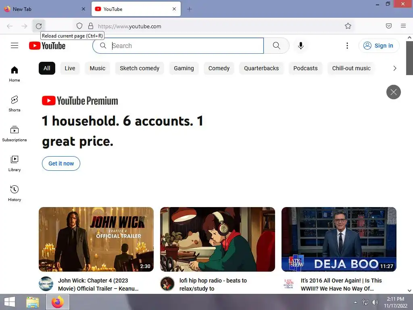
Task: Filter by Comedy chip
Action: (219, 68)
